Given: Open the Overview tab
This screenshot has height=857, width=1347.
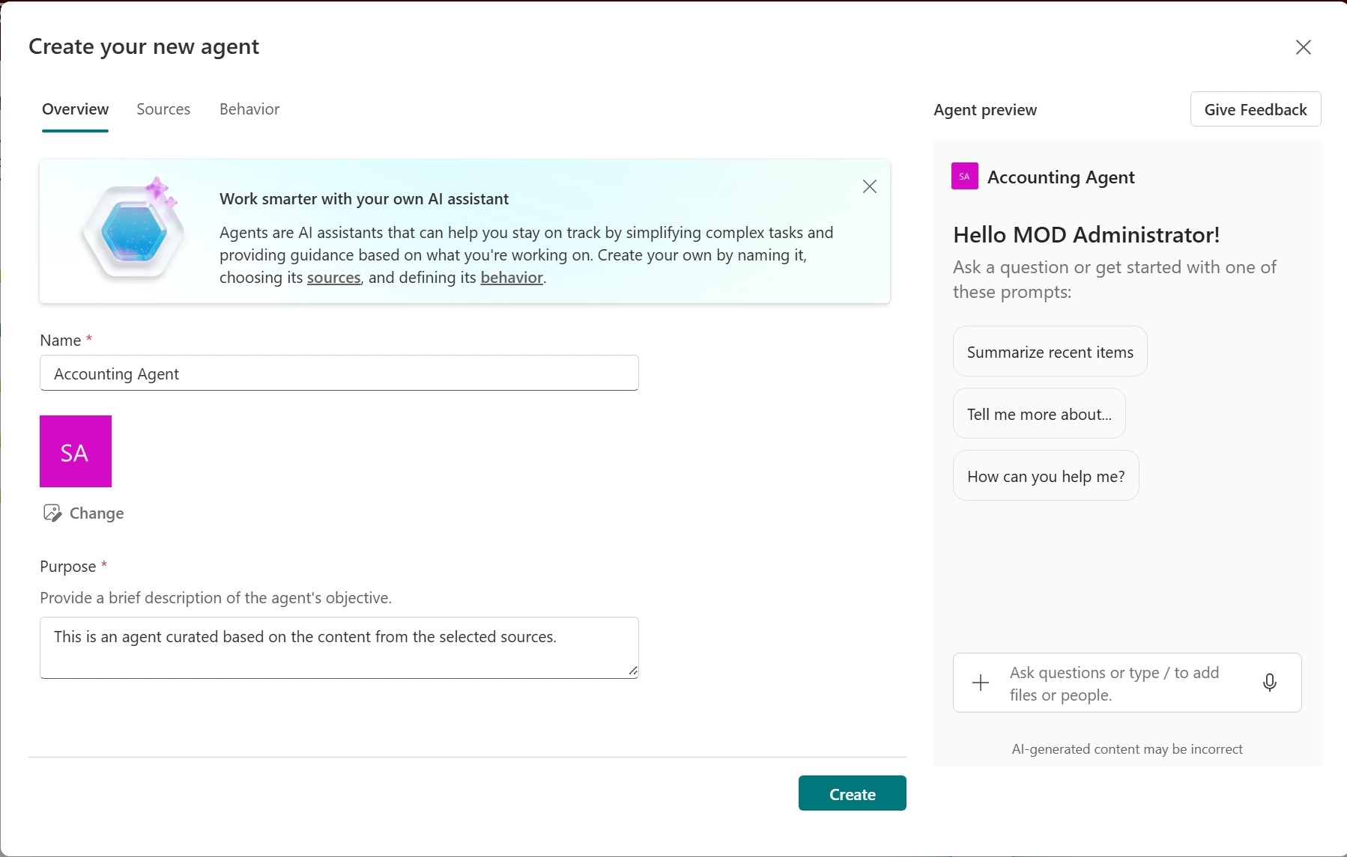Looking at the screenshot, I should (75, 109).
